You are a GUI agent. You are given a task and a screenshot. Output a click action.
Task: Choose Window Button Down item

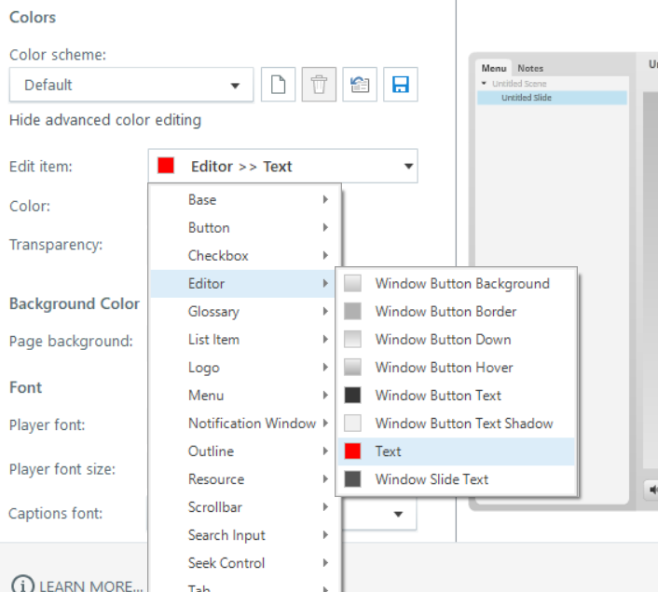(456, 340)
